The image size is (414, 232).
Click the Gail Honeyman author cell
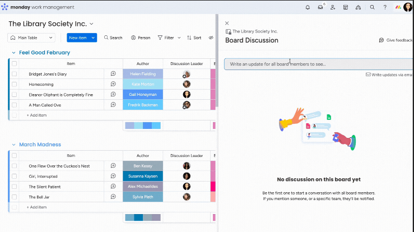click(143, 95)
